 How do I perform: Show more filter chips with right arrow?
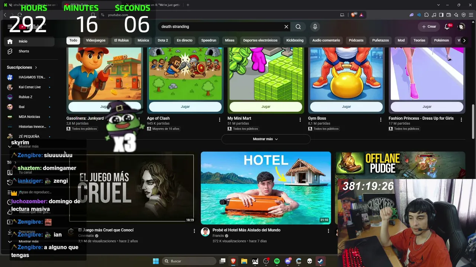(464, 40)
